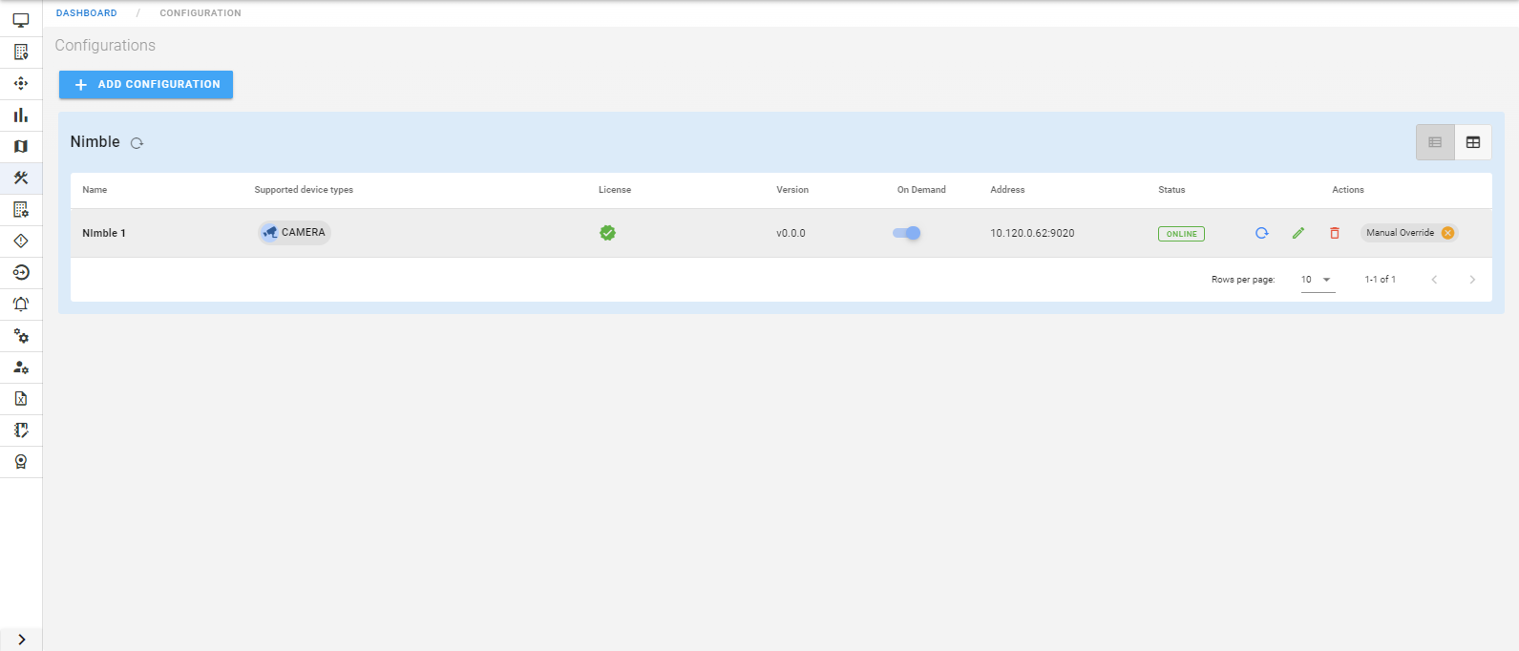This screenshot has width=1519, height=651.
Task: Open the monitor icon in sidebar
Action: pos(21,20)
